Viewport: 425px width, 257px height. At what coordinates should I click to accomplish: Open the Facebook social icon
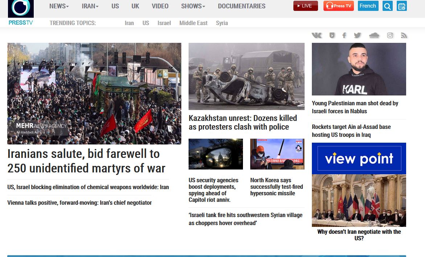click(x=344, y=35)
